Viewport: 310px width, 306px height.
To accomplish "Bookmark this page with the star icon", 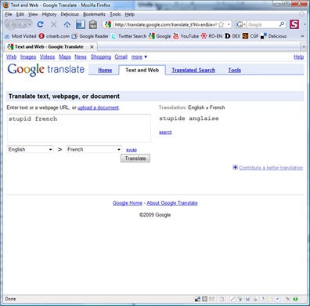I will tap(221, 24).
